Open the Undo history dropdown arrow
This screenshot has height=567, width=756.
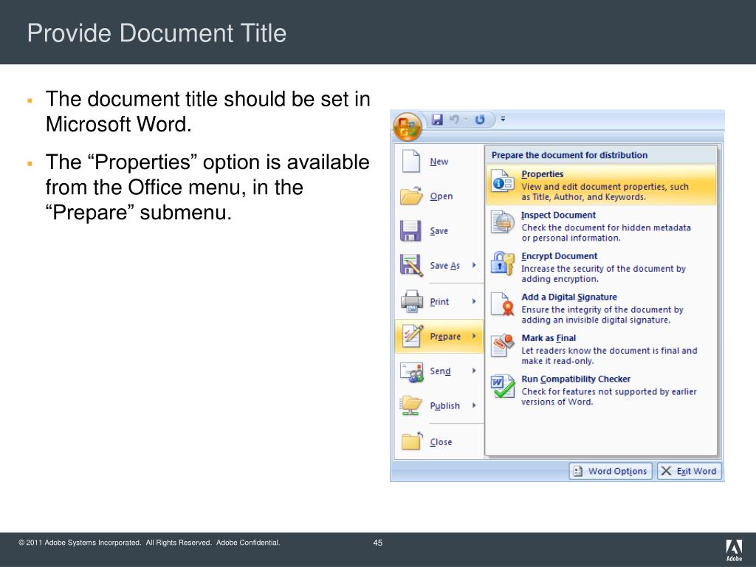point(467,119)
